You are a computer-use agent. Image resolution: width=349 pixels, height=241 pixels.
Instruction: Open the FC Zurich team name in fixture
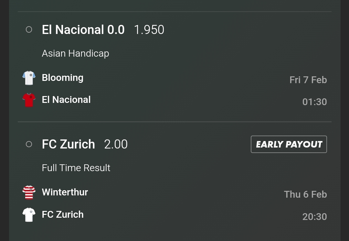(63, 214)
